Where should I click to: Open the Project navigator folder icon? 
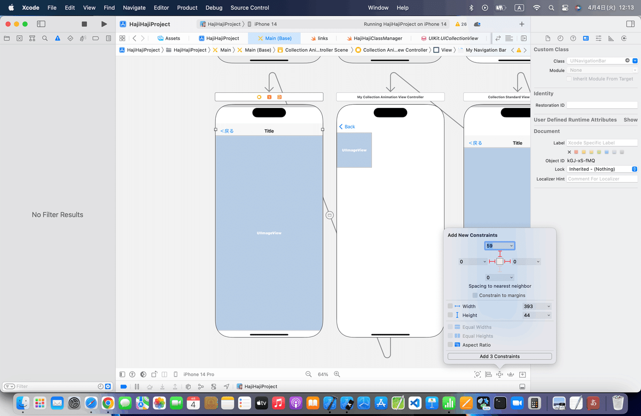(7, 38)
